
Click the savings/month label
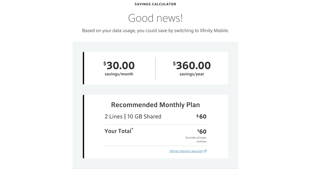pyautogui.click(x=119, y=74)
